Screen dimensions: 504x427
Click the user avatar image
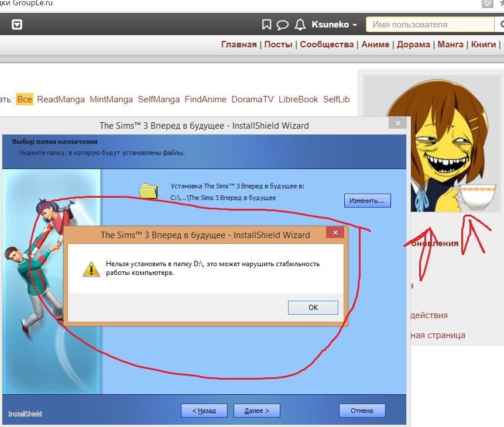tap(431, 144)
